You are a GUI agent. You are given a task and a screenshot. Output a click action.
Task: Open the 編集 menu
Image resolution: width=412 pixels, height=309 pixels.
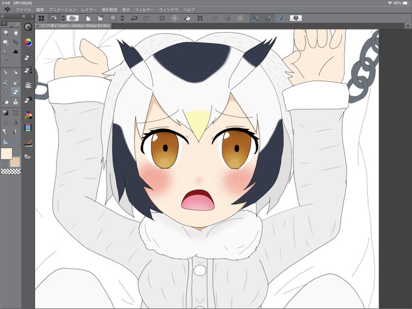[40, 10]
